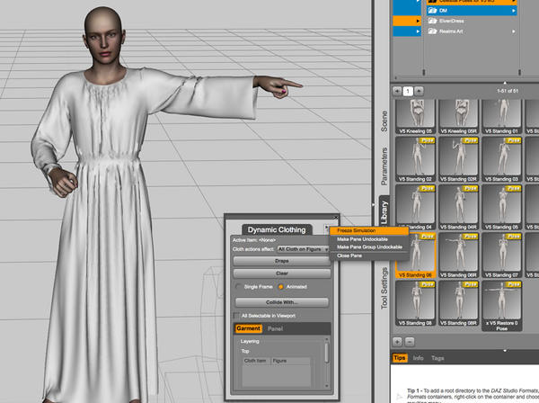Image resolution: width=539 pixels, height=403 pixels.
Task: Click the Garment list vertical scrollbar handle
Action: coord(326,353)
